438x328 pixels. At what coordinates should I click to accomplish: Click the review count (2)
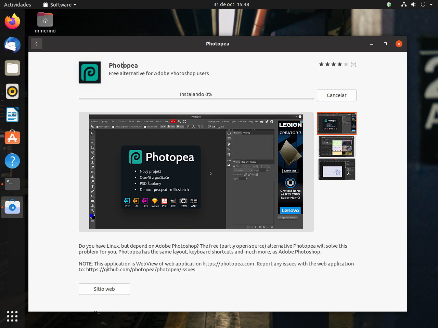353,64
